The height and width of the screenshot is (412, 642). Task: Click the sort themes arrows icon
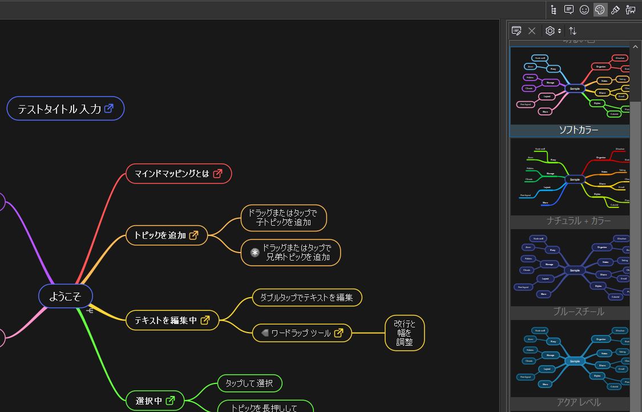tap(573, 31)
